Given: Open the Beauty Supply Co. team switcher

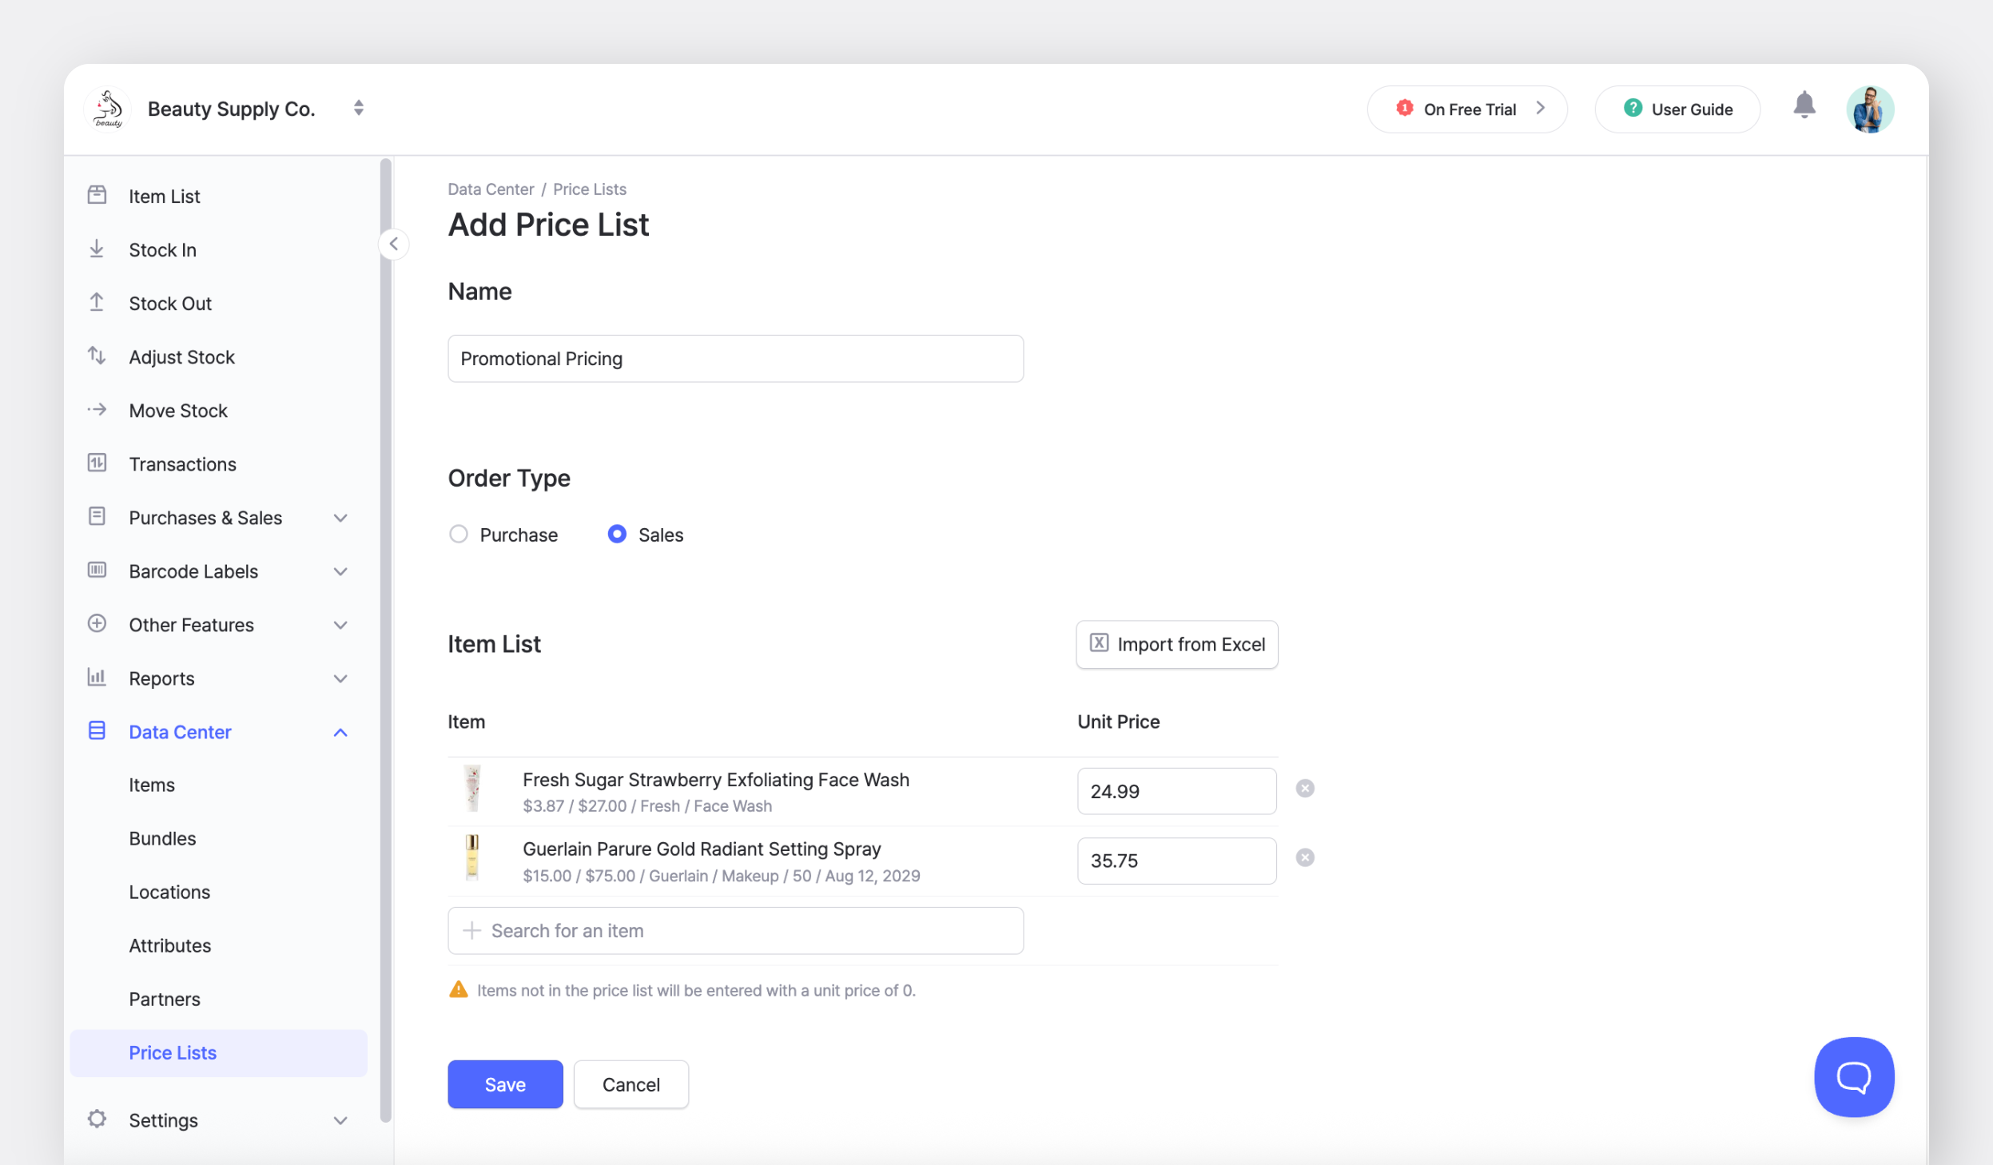Looking at the screenshot, I should point(358,108).
